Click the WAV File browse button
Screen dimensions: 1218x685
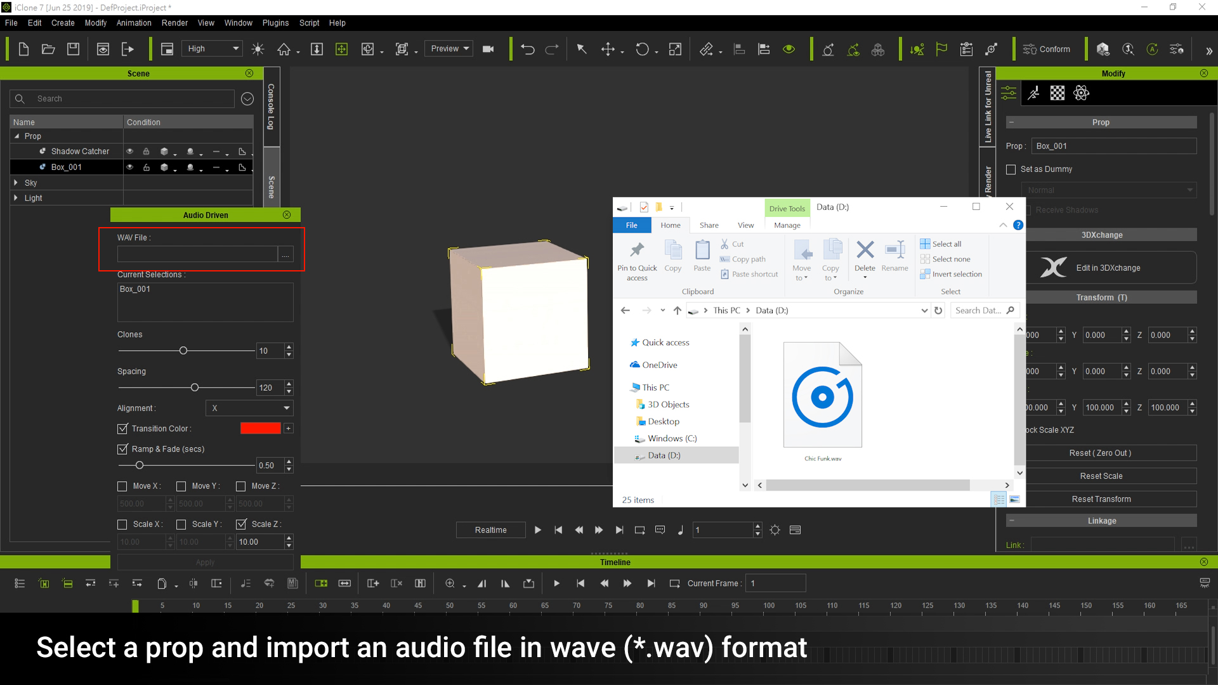tap(285, 254)
